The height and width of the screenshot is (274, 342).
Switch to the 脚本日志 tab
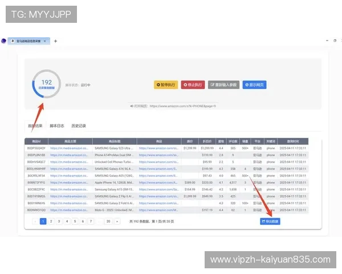point(57,126)
